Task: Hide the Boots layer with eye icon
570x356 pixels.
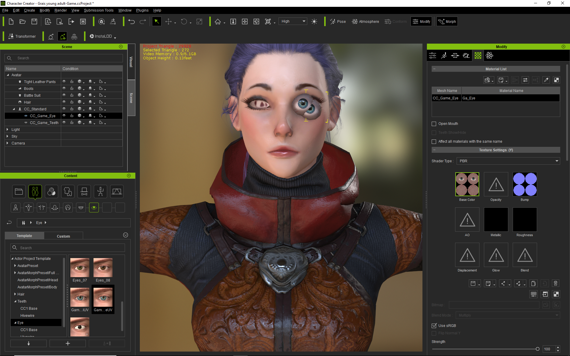Action: coord(64,88)
